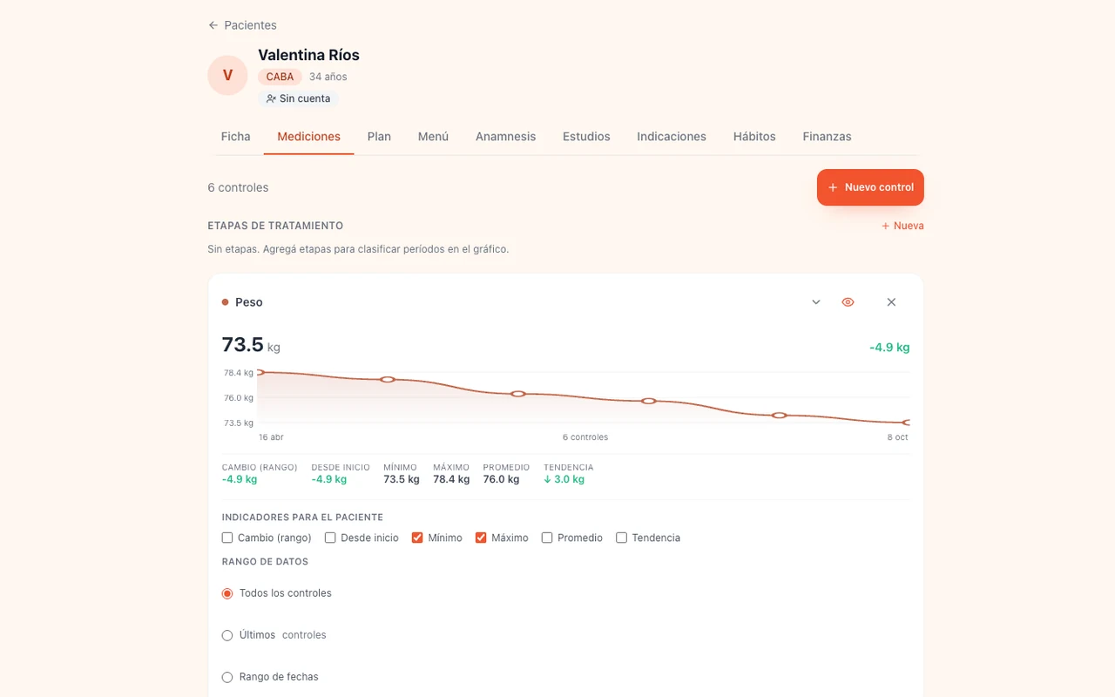1115x697 pixels.
Task: Uncheck the Mínimo indicator
Action: click(417, 538)
